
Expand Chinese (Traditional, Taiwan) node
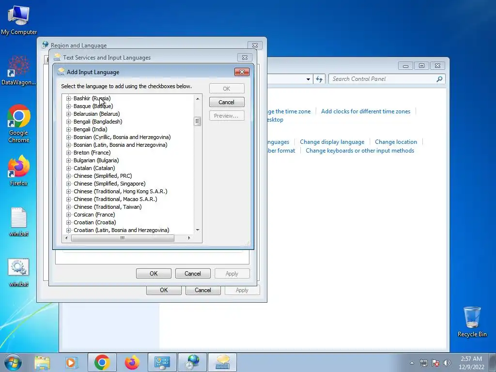click(68, 207)
